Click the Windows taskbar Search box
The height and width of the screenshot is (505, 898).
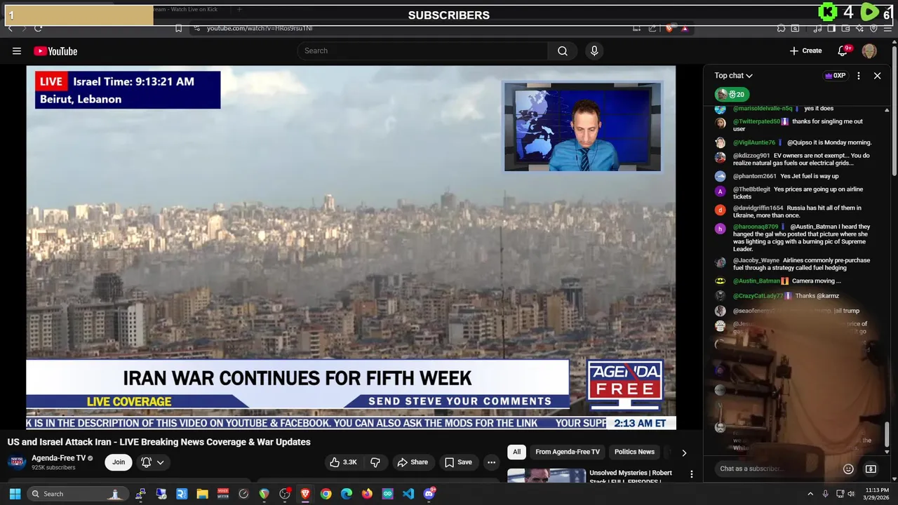[76, 494]
